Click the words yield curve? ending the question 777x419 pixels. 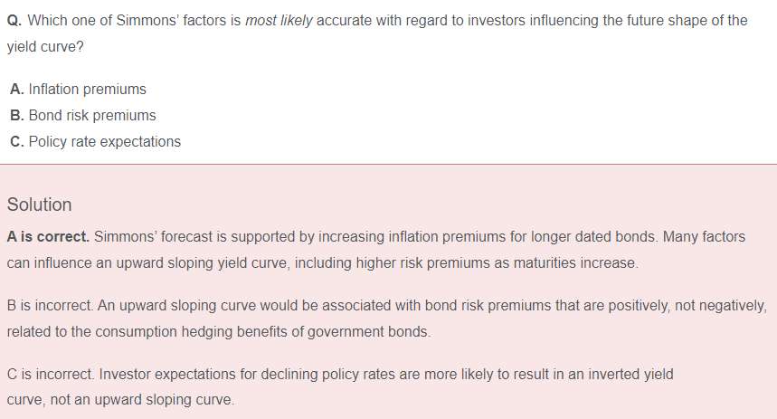[x=45, y=47]
